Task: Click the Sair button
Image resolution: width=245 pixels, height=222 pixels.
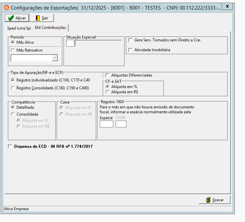Action: point(42,18)
